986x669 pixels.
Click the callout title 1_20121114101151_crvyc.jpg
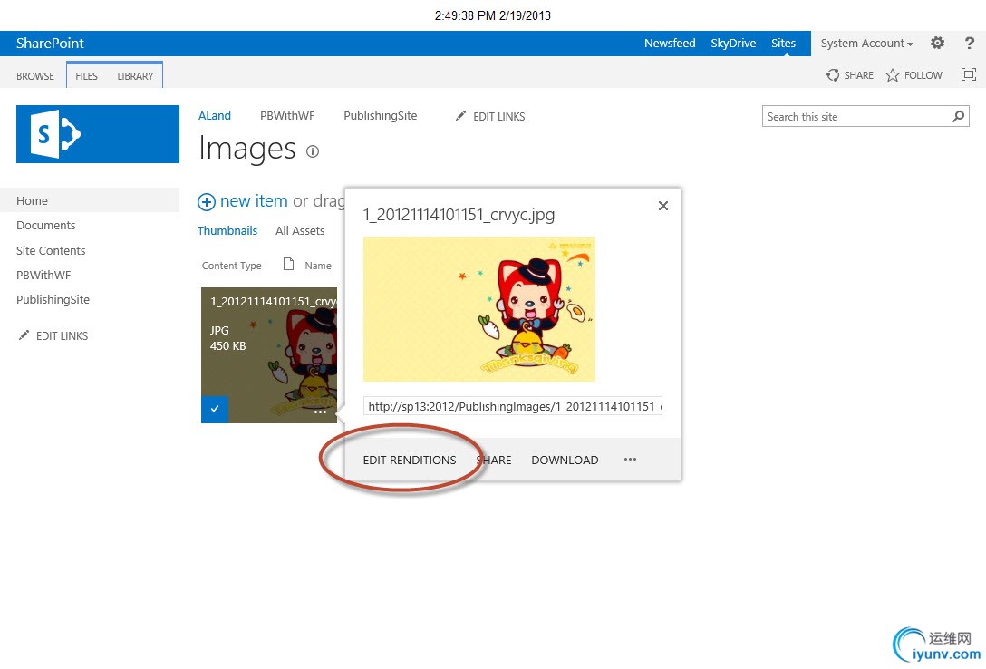[459, 215]
